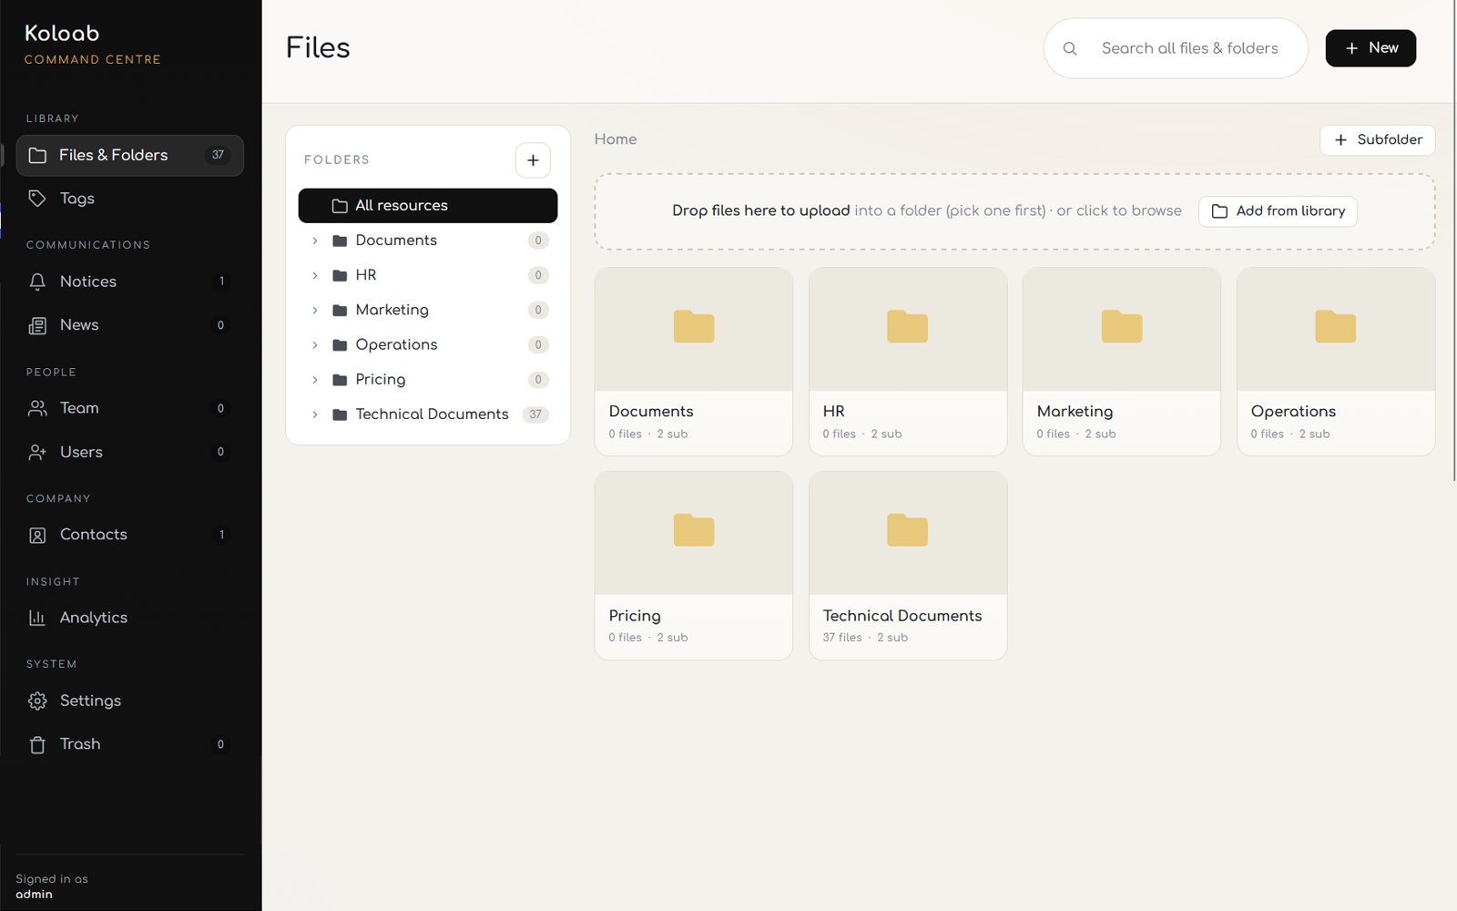Click the Subfolder button

click(x=1378, y=140)
